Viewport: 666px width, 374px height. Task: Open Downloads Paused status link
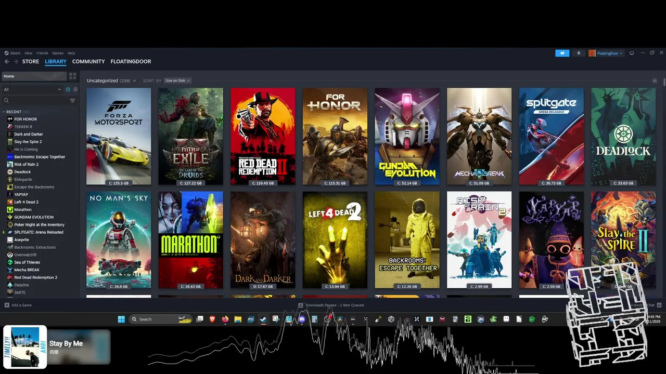click(331, 305)
